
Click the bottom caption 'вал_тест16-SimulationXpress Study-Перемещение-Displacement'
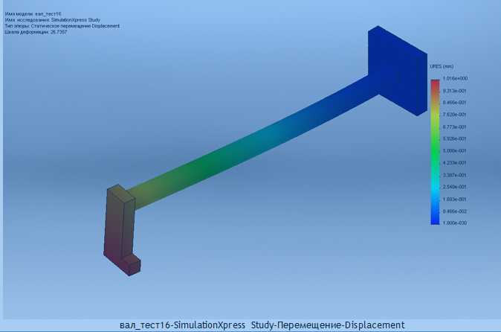click(x=262, y=325)
